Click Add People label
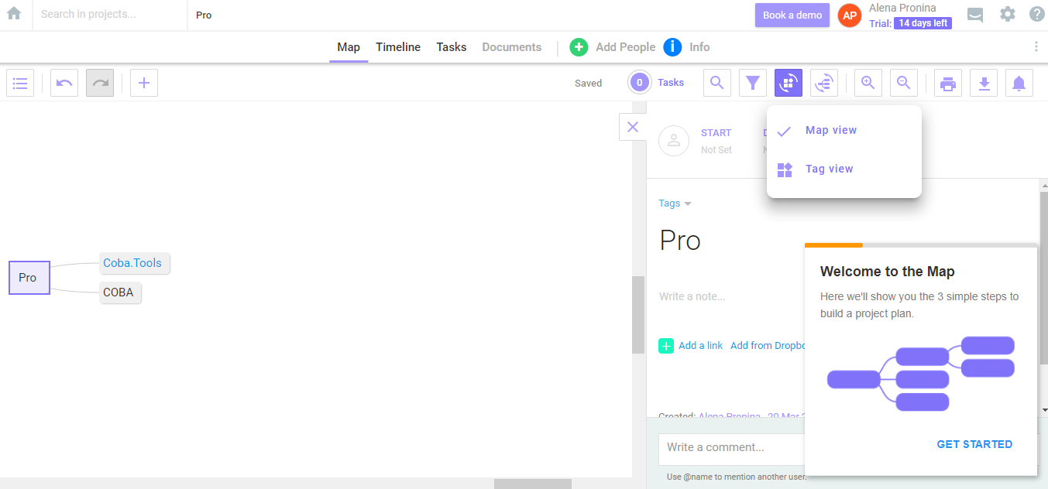 [x=626, y=47]
